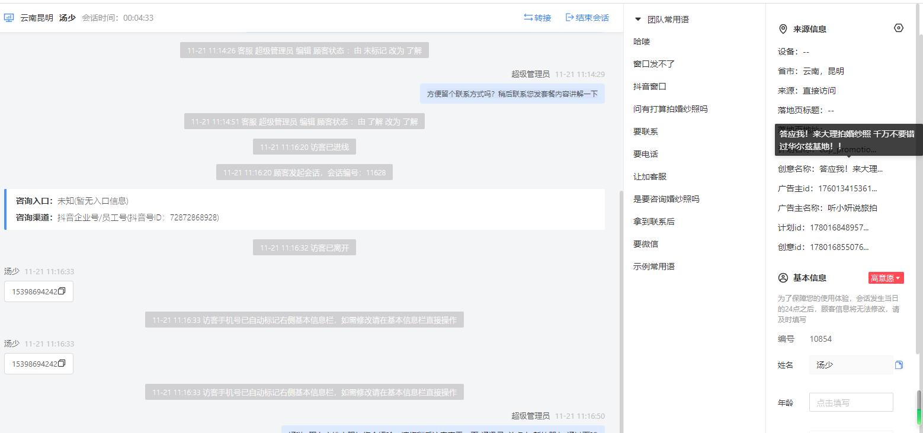The image size is (923, 433).
Task: Click the session timer 00:04:33
Action: point(138,18)
